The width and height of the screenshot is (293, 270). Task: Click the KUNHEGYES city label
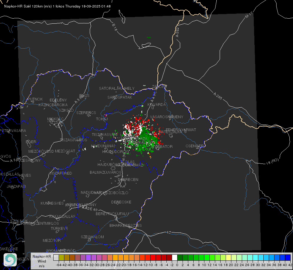click(52, 203)
